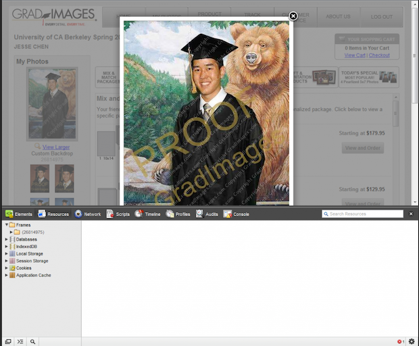Click the View Larger link

(56, 147)
